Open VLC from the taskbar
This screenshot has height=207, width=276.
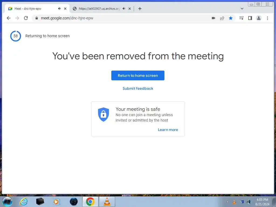[x=107, y=202]
